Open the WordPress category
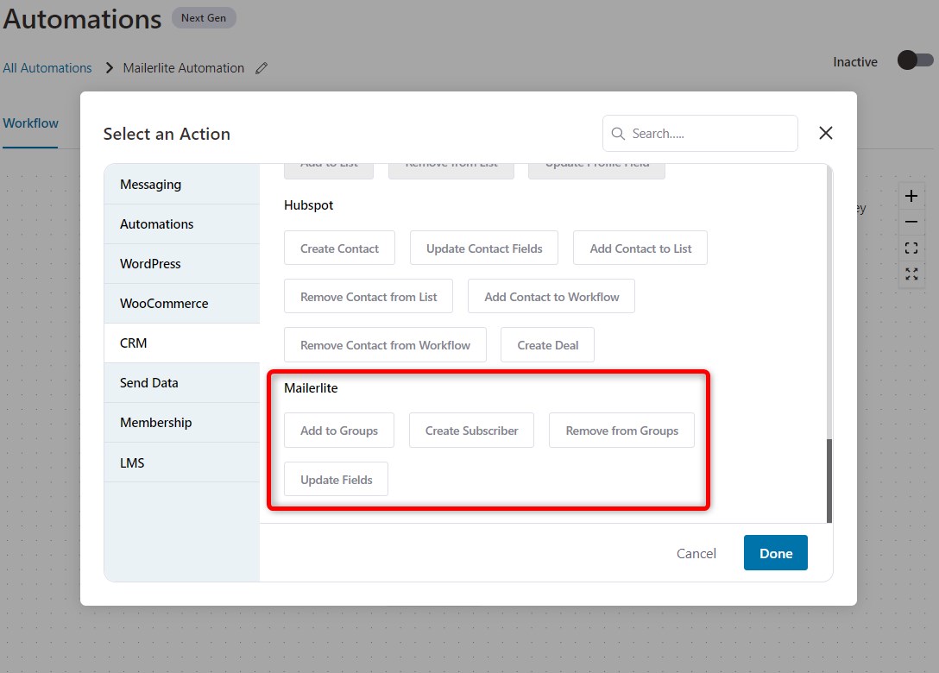939x673 pixels. point(182,263)
